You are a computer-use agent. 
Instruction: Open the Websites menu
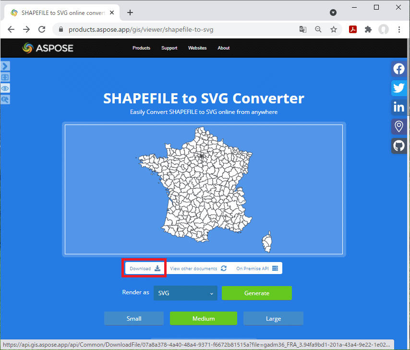pyautogui.click(x=197, y=48)
